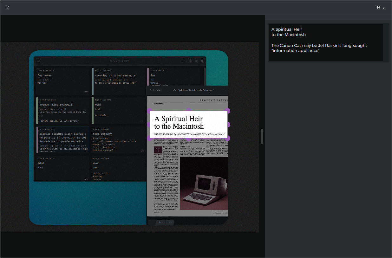Click the computer photo in the loaded image
The height and width of the screenshot is (258, 392).
204,184
